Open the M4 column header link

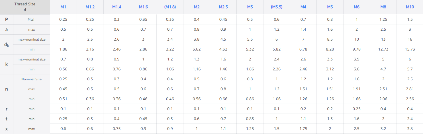point(303,7)
